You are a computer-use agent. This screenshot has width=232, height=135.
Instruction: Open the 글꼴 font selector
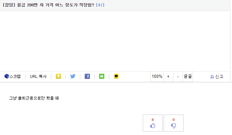tap(188, 76)
